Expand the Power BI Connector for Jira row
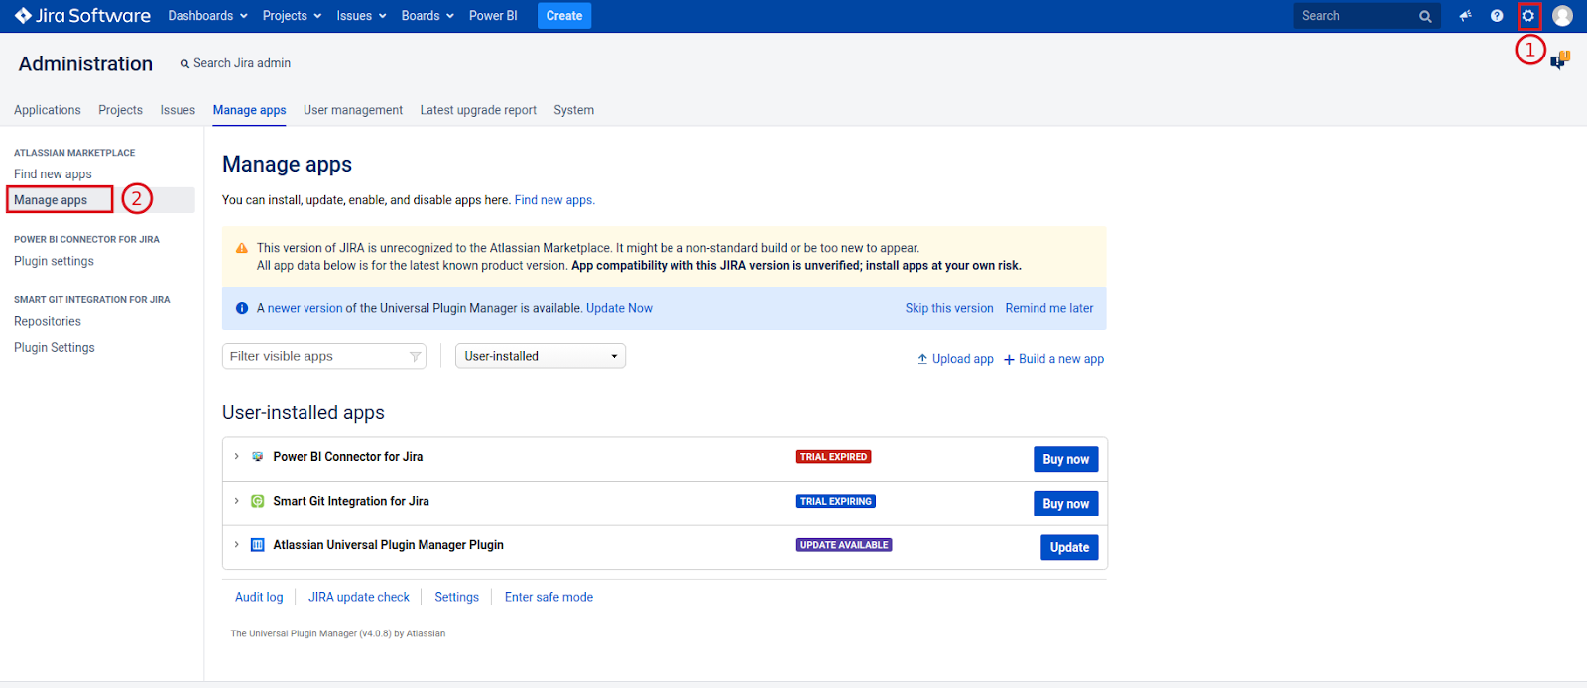 tap(236, 457)
